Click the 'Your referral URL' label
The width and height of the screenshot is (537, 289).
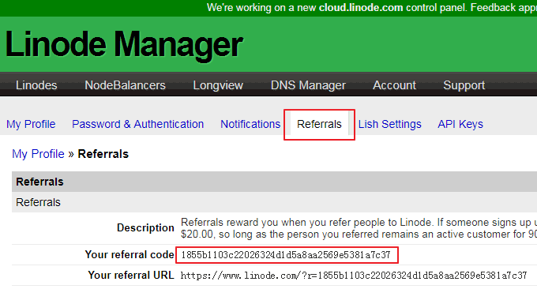pos(131,276)
